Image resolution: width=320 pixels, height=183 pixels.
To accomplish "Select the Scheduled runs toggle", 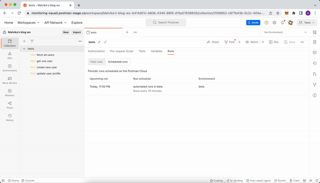I will coord(118,62).
